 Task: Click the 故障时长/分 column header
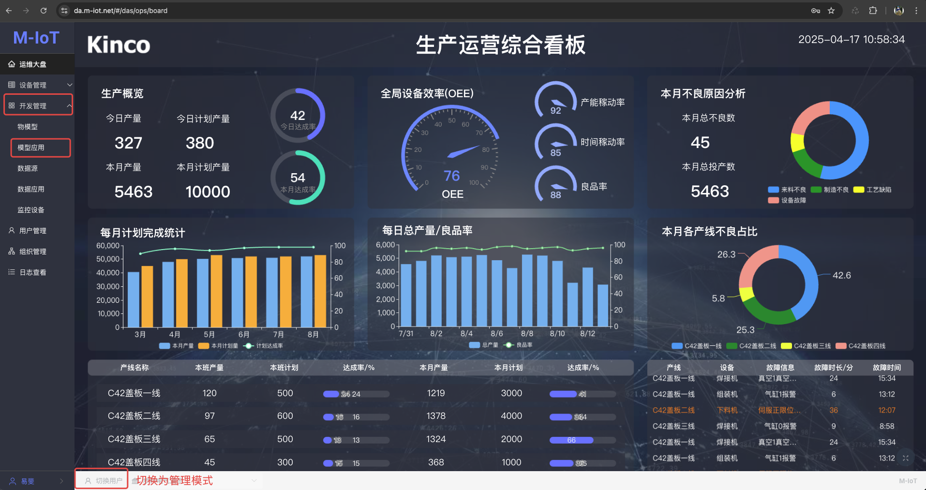(x=834, y=368)
